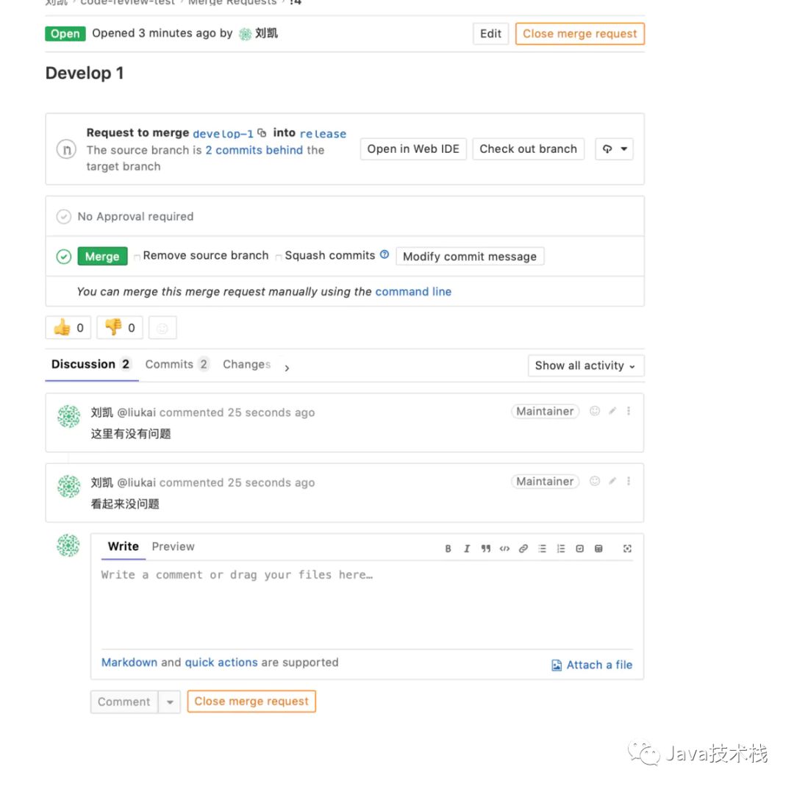Viewport: 794px width, 789px height.
Task: Apply italic text in comment editor
Action: [x=467, y=549]
